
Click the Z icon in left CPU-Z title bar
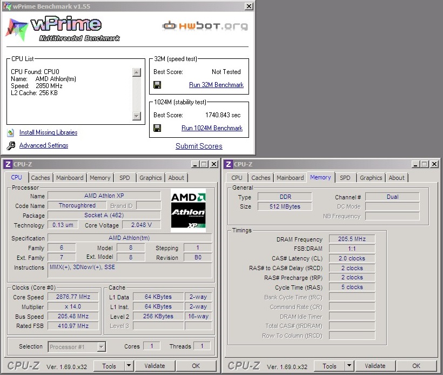point(8,164)
